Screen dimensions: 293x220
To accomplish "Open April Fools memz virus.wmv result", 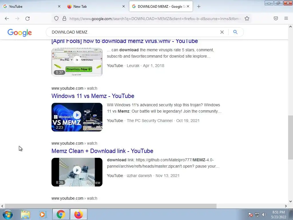I will [x=125, y=41].
